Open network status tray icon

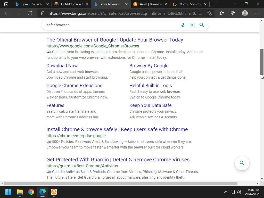(x=233, y=192)
